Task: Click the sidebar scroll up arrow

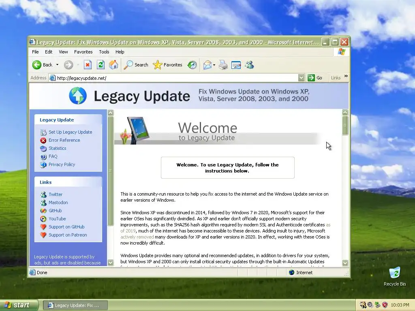Action: coord(110,113)
